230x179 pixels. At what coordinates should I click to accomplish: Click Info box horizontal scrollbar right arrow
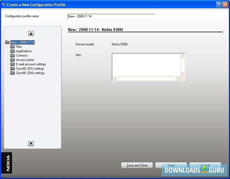click(x=178, y=78)
